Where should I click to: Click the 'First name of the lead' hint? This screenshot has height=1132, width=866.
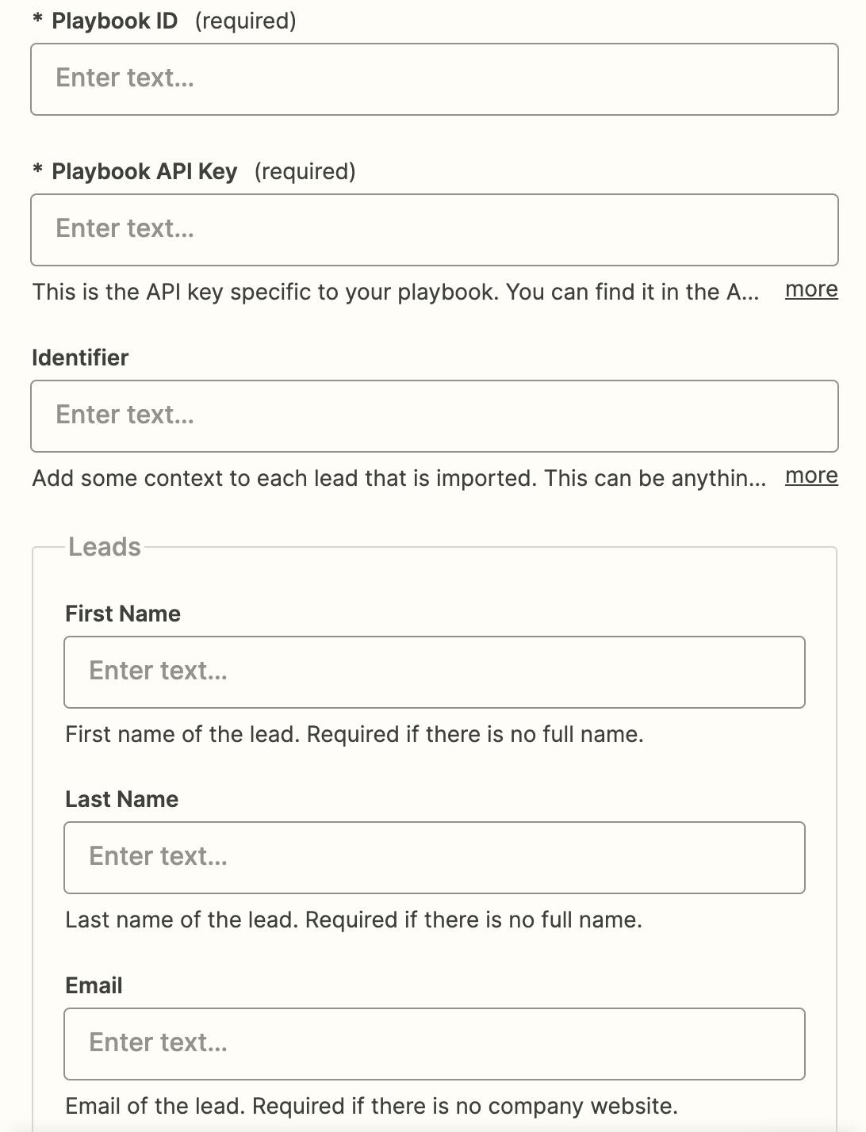pyautogui.click(x=354, y=734)
